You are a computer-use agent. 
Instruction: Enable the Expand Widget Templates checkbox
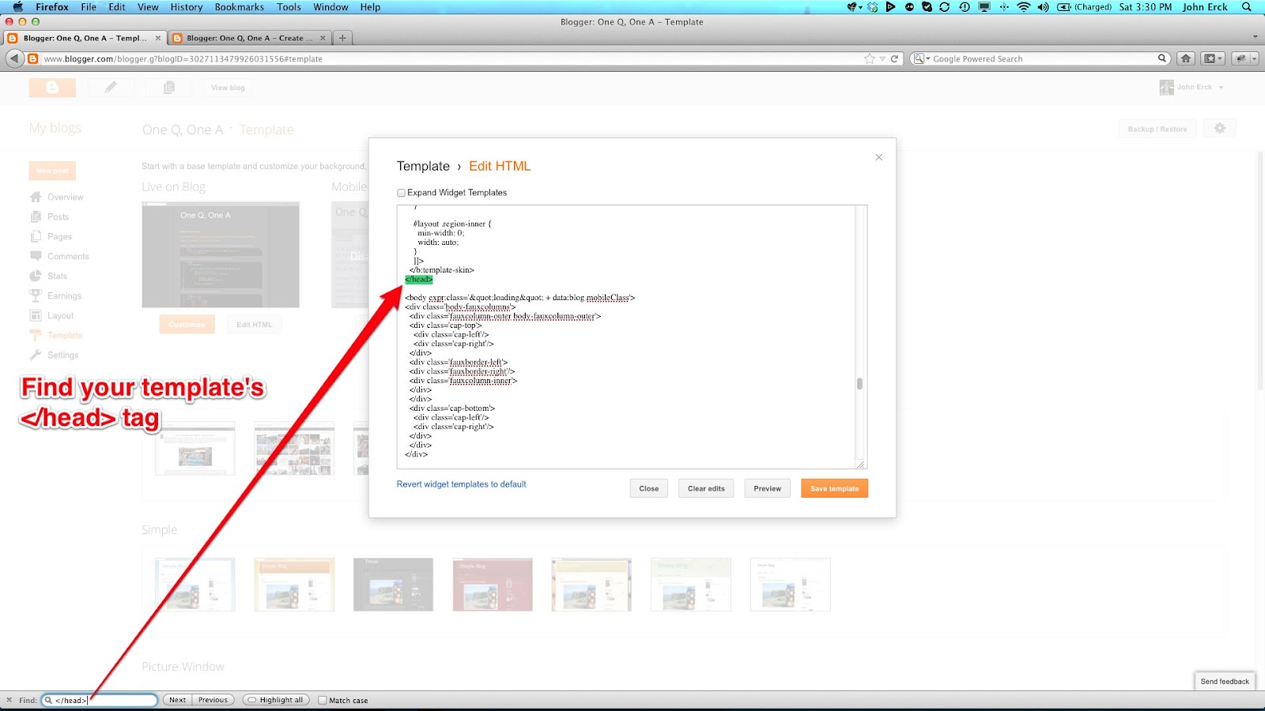(x=402, y=192)
